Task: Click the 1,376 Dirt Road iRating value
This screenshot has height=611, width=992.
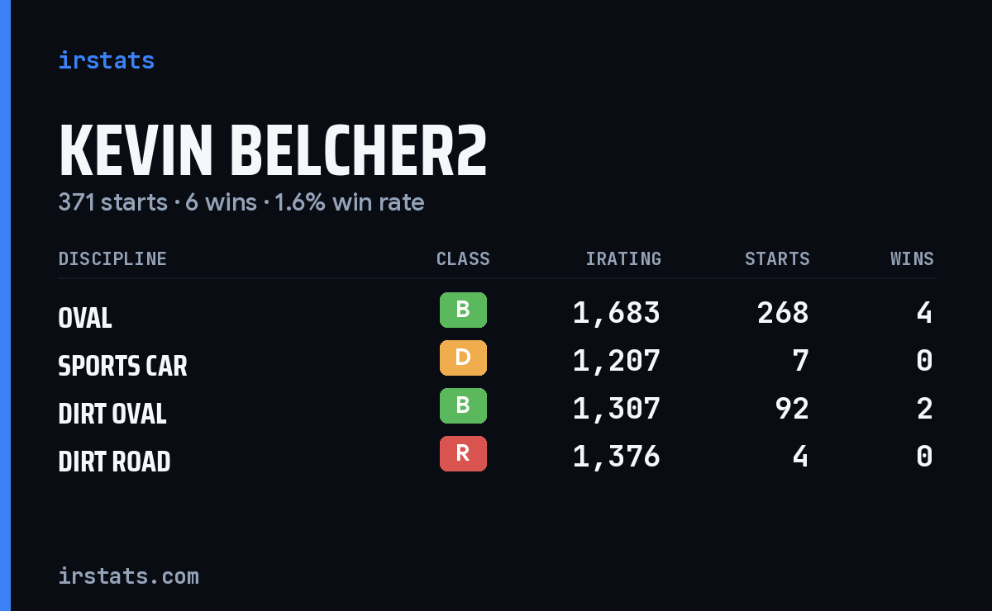Action: pyautogui.click(x=617, y=457)
